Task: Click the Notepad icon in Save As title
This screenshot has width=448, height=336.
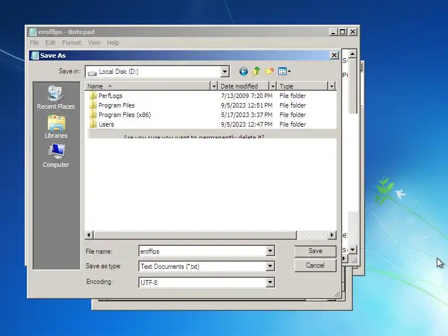Action: [35, 55]
